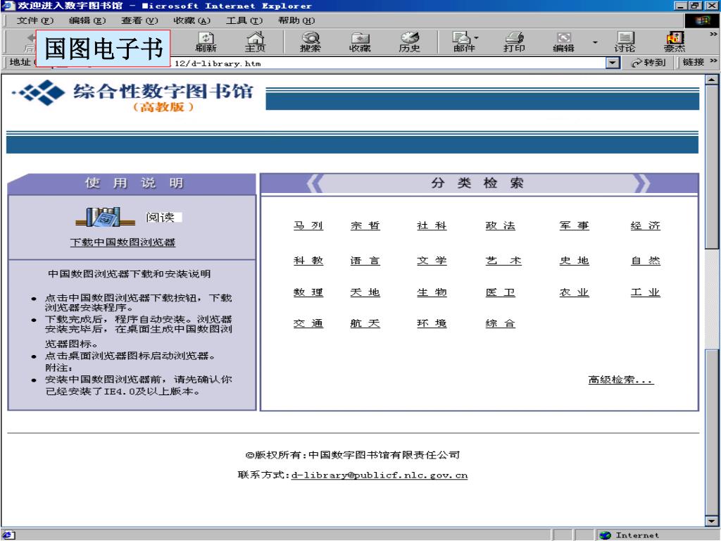Open the 文件(F) menu
Image resolution: width=721 pixels, height=541 pixels.
click(35, 20)
